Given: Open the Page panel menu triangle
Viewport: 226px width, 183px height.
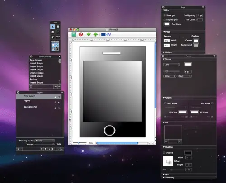Looking at the screenshot, I should (203, 7).
